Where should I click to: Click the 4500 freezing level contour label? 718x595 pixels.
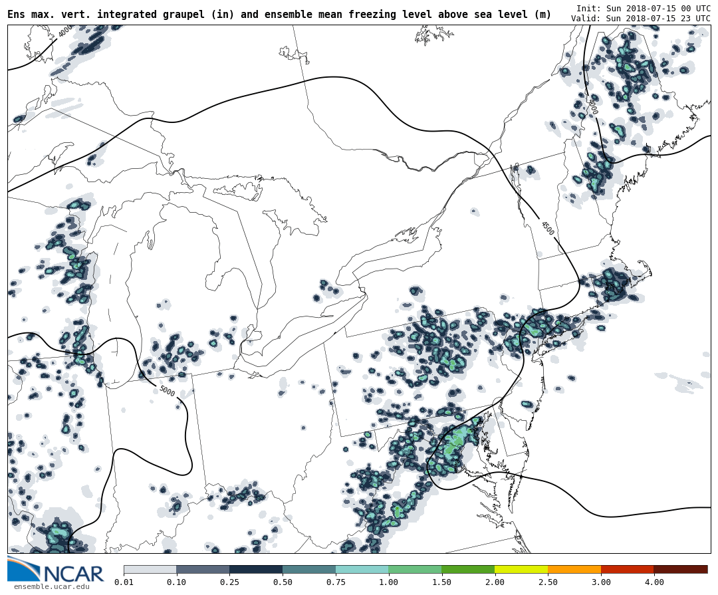[547, 228]
